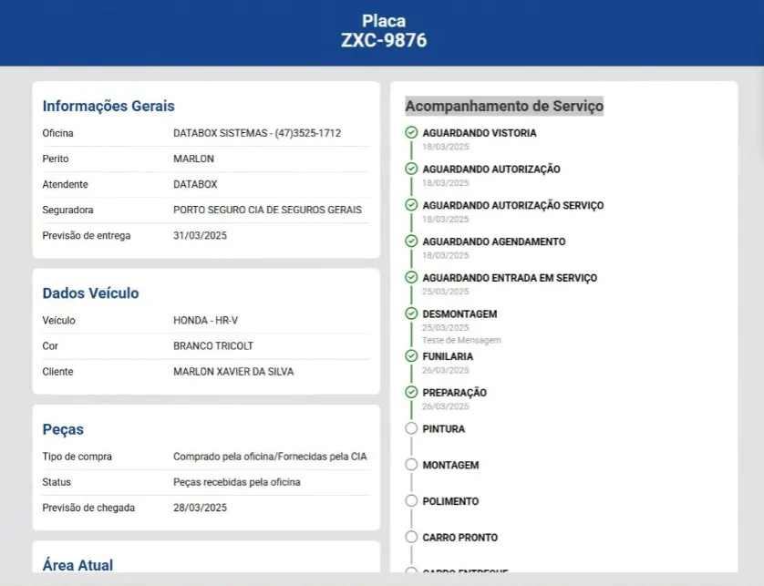
Task: Click the Teste de Mensagem note under DESMONTAGEM
Action: [x=461, y=340]
